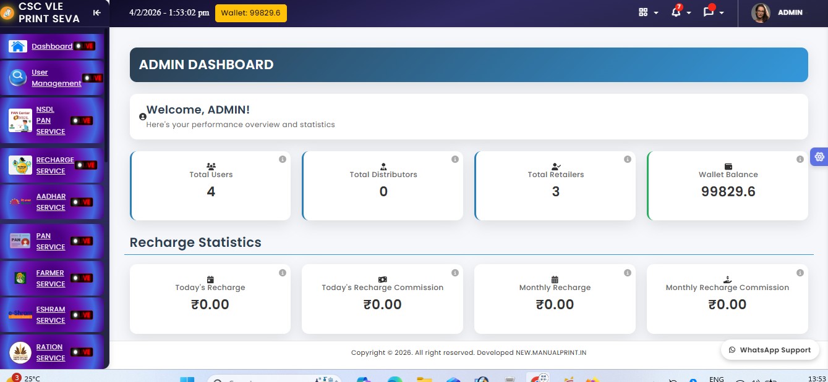The height and width of the screenshot is (382, 828).
Task: Collapse the sidebar with the arrow icon
Action: point(96,13)
